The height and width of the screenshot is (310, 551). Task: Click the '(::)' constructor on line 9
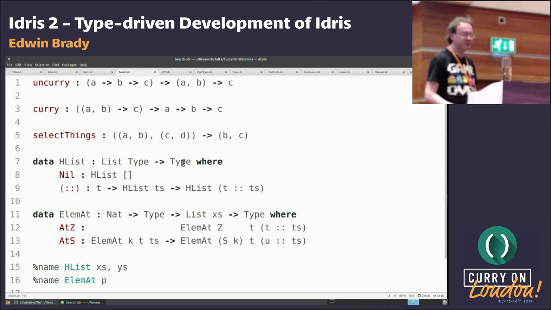(x=70, y=188)
